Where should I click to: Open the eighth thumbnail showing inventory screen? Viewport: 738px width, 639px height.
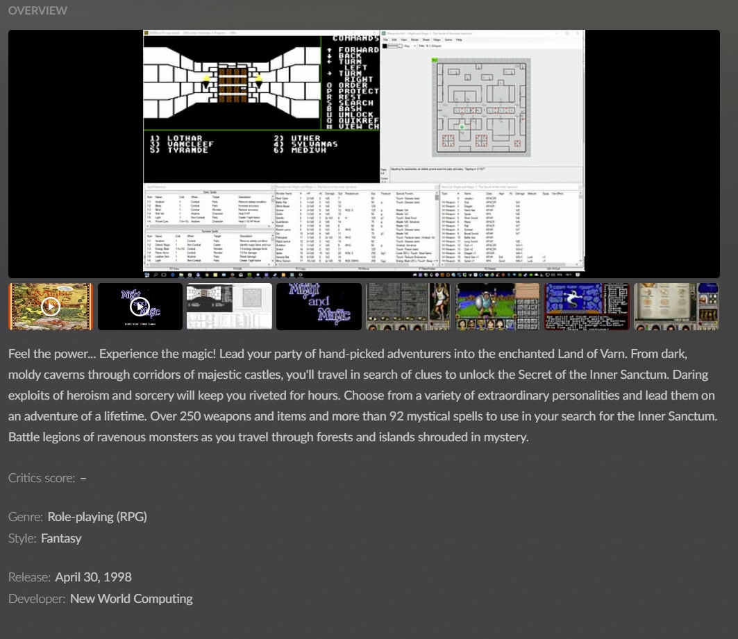[x=676, y=307]
